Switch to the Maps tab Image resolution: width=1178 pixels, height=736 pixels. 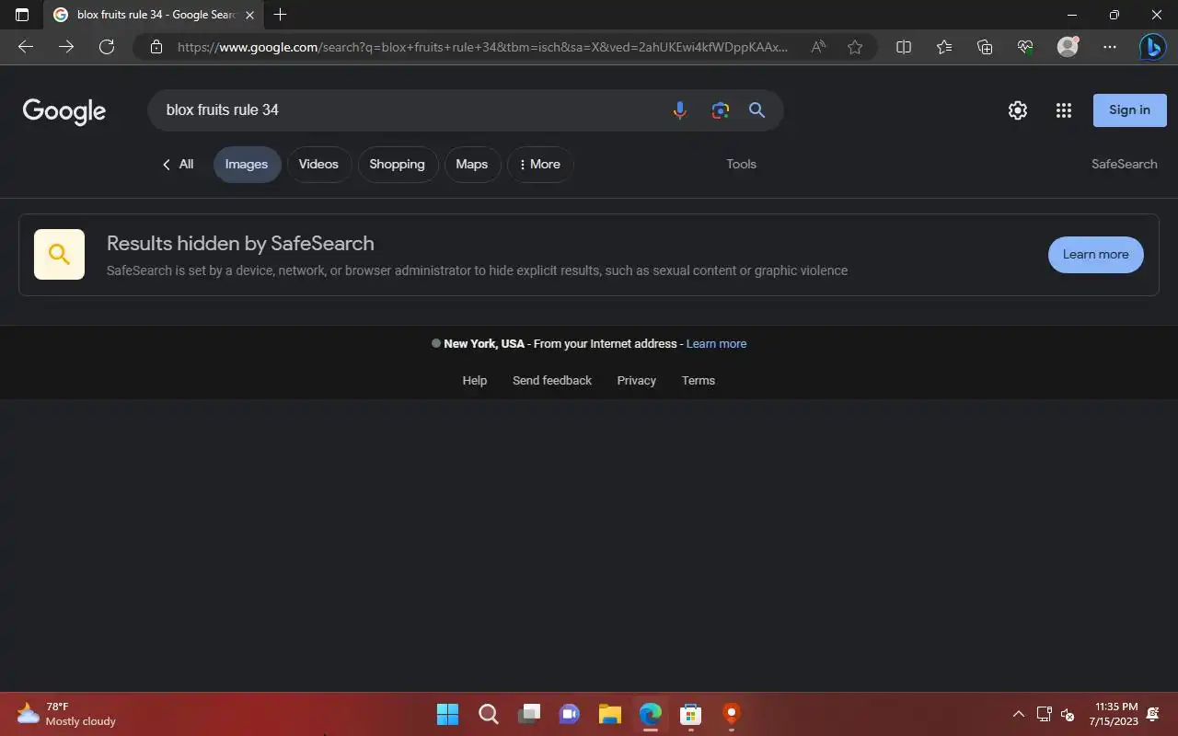pyautogui.click(x=472, y=165)
